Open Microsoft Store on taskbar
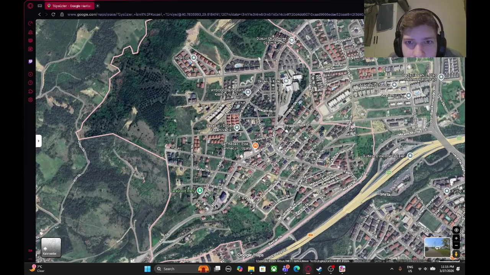 [x=263, y=269]
